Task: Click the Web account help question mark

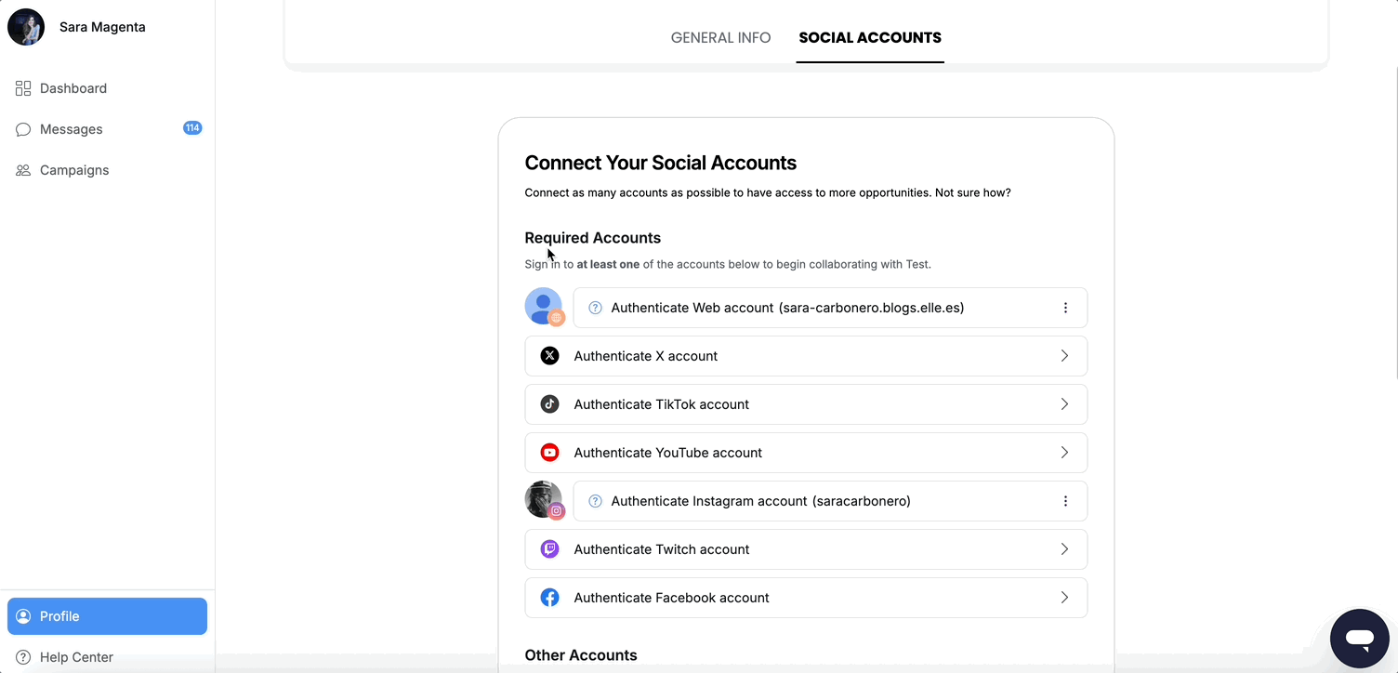Action: tap(594, 307)
